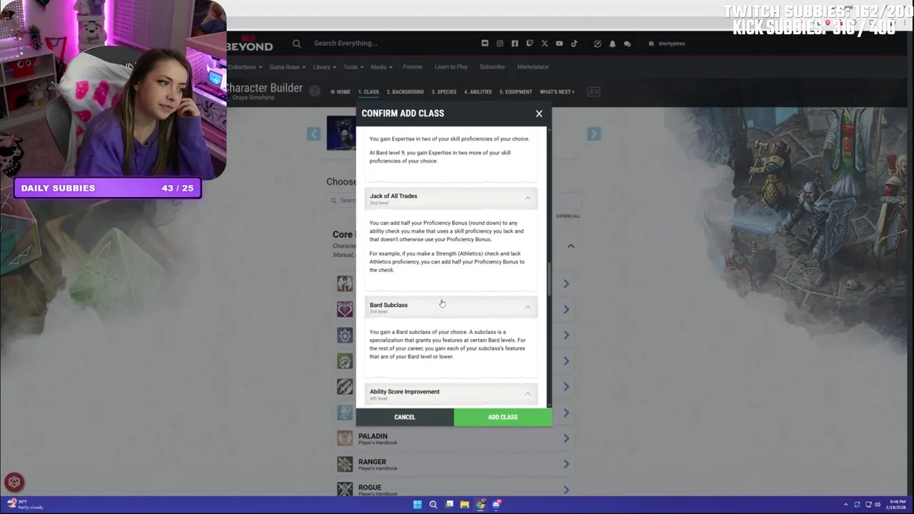Click the character portrait thumbnail

[x=341, y=133]
